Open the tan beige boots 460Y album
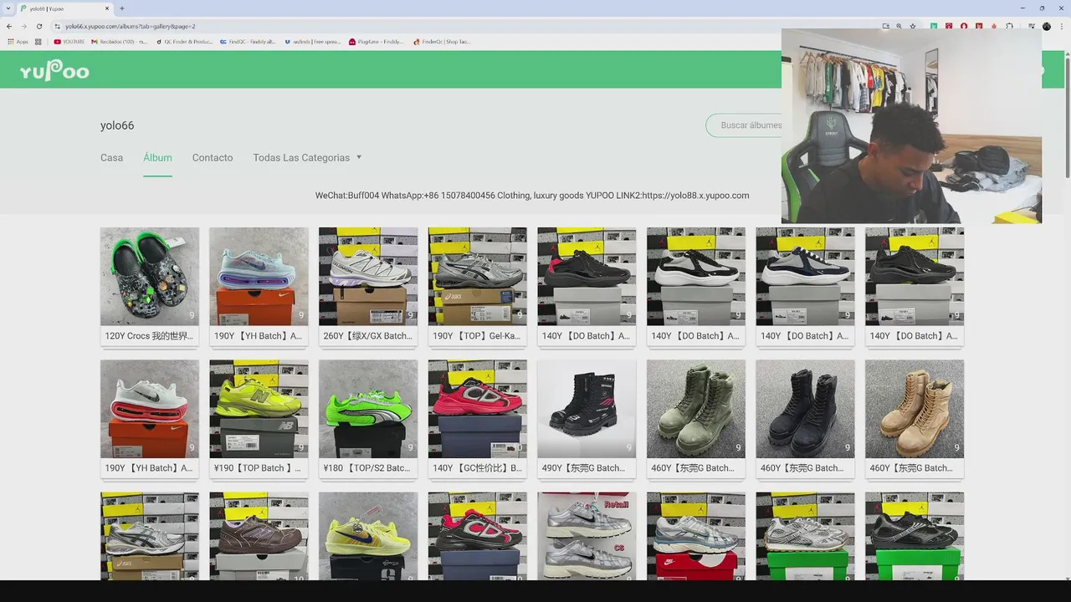 (x=915, y=409)
